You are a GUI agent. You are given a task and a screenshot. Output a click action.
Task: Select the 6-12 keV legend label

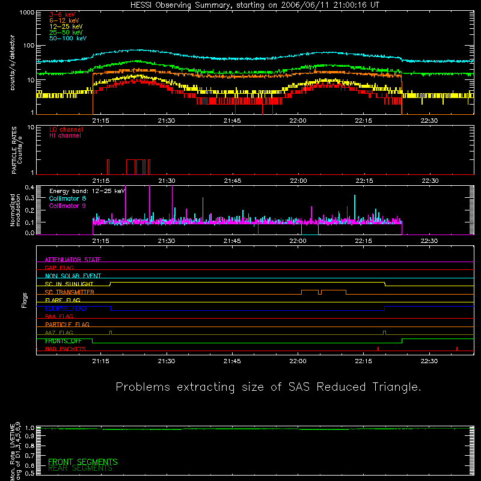pos(64,20)
